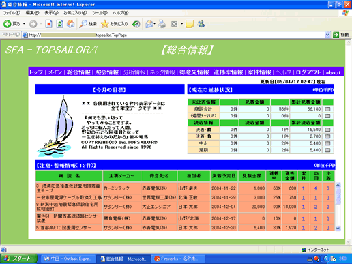Open 進捗率情報 in the navigation bar
The width and height of the screenshot is (352, 264).
tap(229, 72)
